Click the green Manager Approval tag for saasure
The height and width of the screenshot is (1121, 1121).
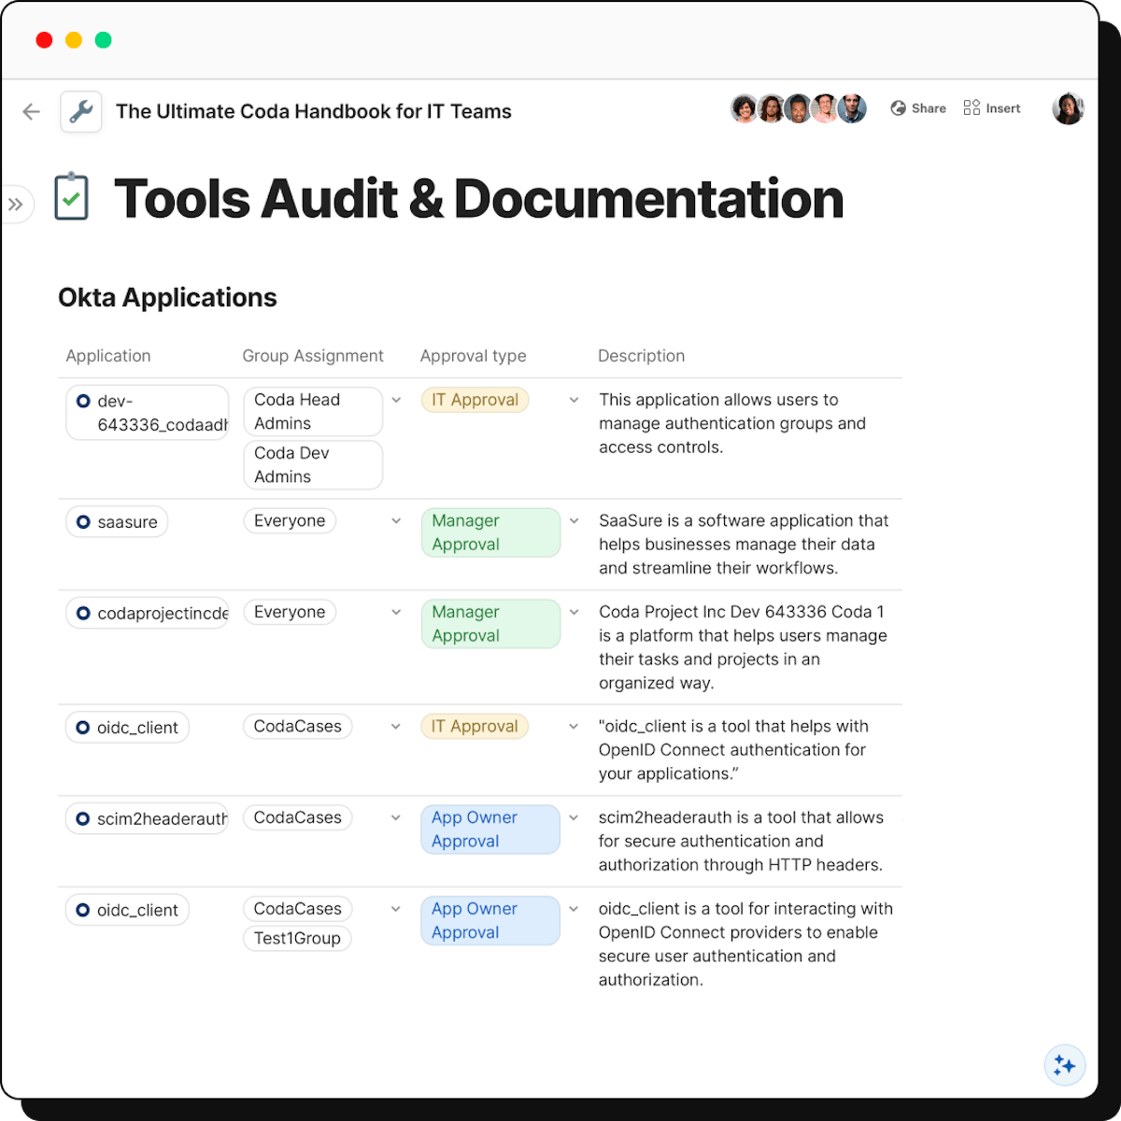(x=490, y=532)
